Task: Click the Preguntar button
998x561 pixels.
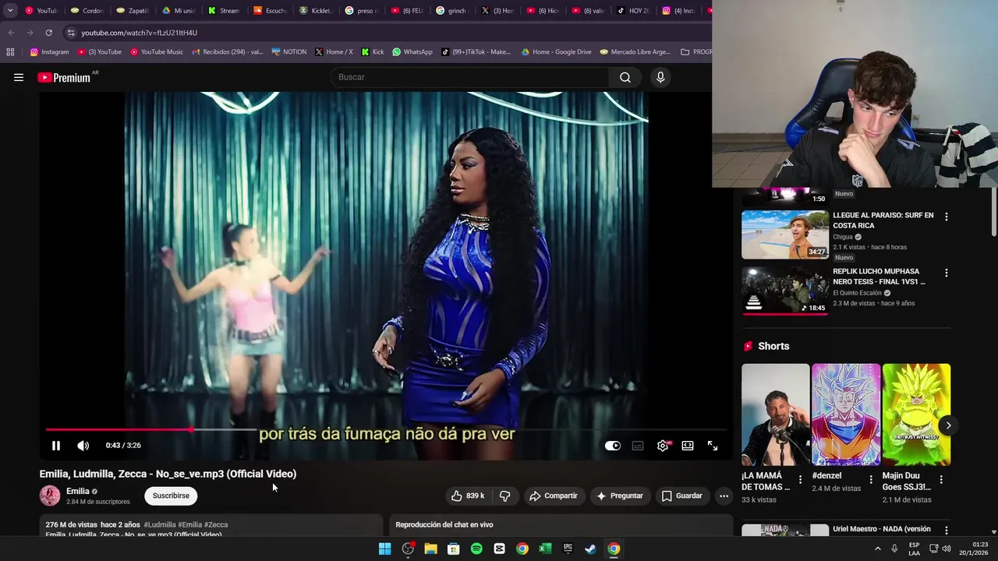Action: coord(620,496)
